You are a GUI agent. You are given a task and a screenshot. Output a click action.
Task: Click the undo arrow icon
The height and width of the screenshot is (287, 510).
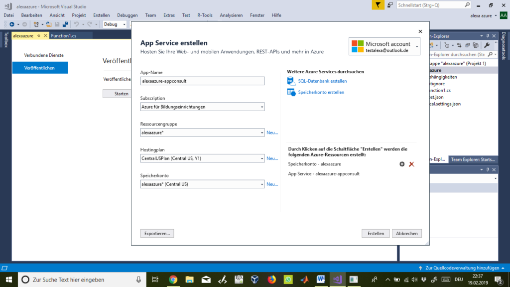coord(76,24)
